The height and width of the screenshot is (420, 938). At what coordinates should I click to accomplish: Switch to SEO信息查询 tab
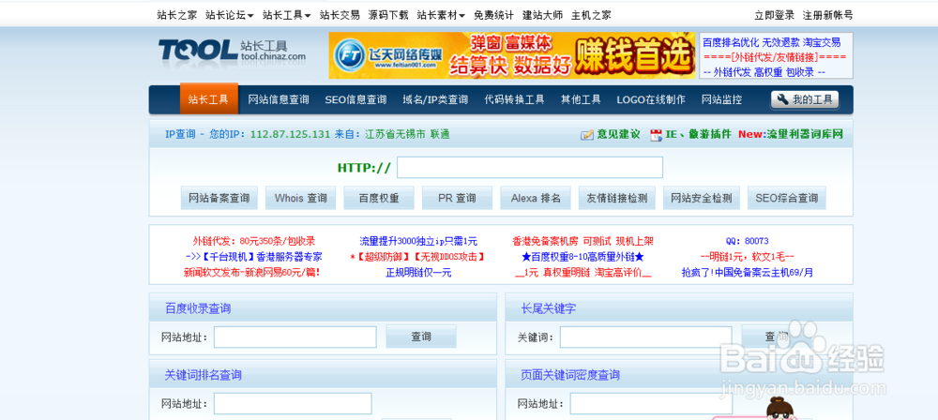(356, 100)
